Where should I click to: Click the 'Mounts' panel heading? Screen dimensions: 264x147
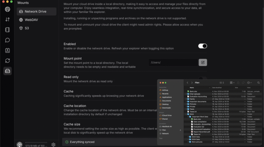click(23, 3)
